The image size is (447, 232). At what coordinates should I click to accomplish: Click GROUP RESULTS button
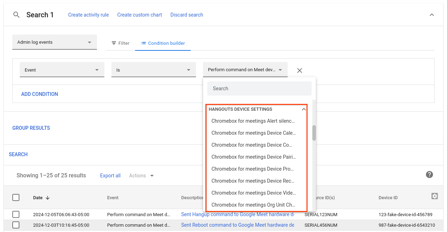click(31, 128)
